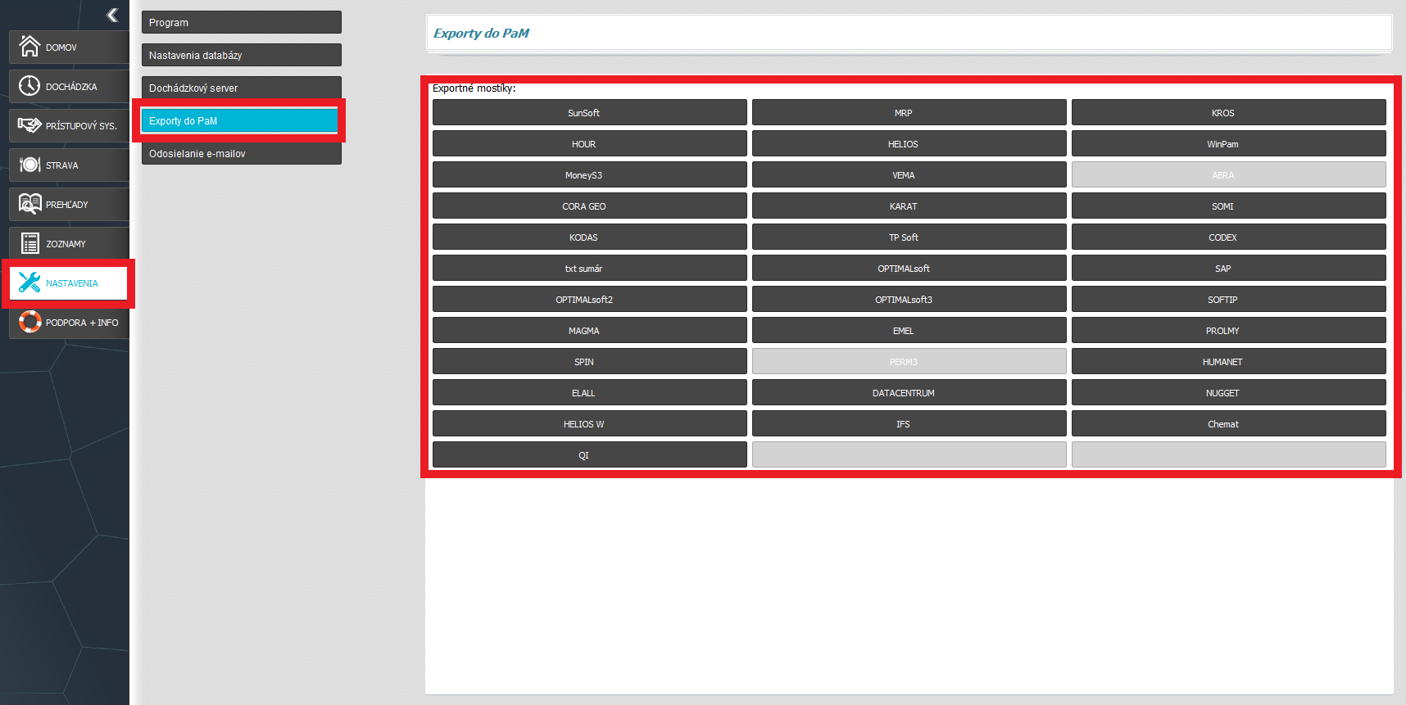
Task: Choose the EMEL export bridge
Action: 909,330
